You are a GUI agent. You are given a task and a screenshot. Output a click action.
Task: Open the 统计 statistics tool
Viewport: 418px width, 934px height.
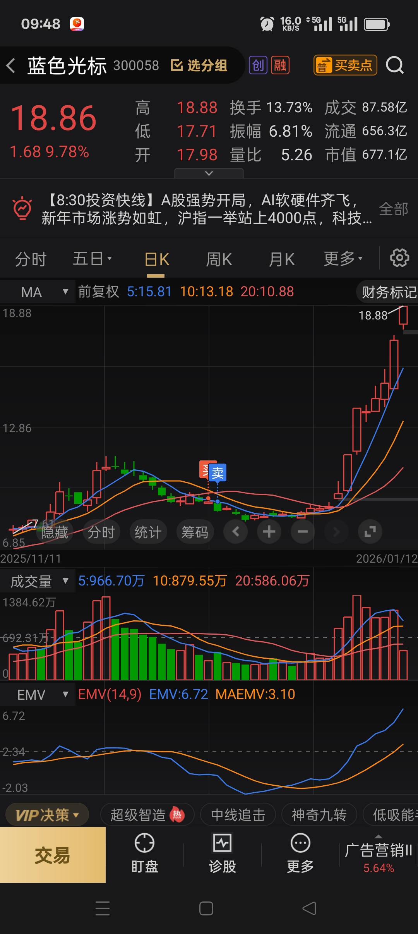[x=148, y=532]
